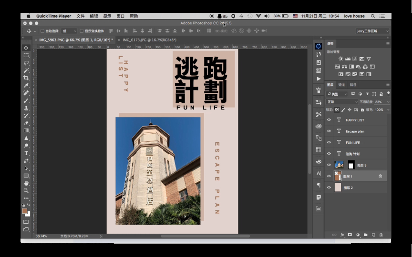Screen dimensions: 412x257
Task: Open the layer filter type dropdown
Action: pyautogui.click(x=337, y=94)
